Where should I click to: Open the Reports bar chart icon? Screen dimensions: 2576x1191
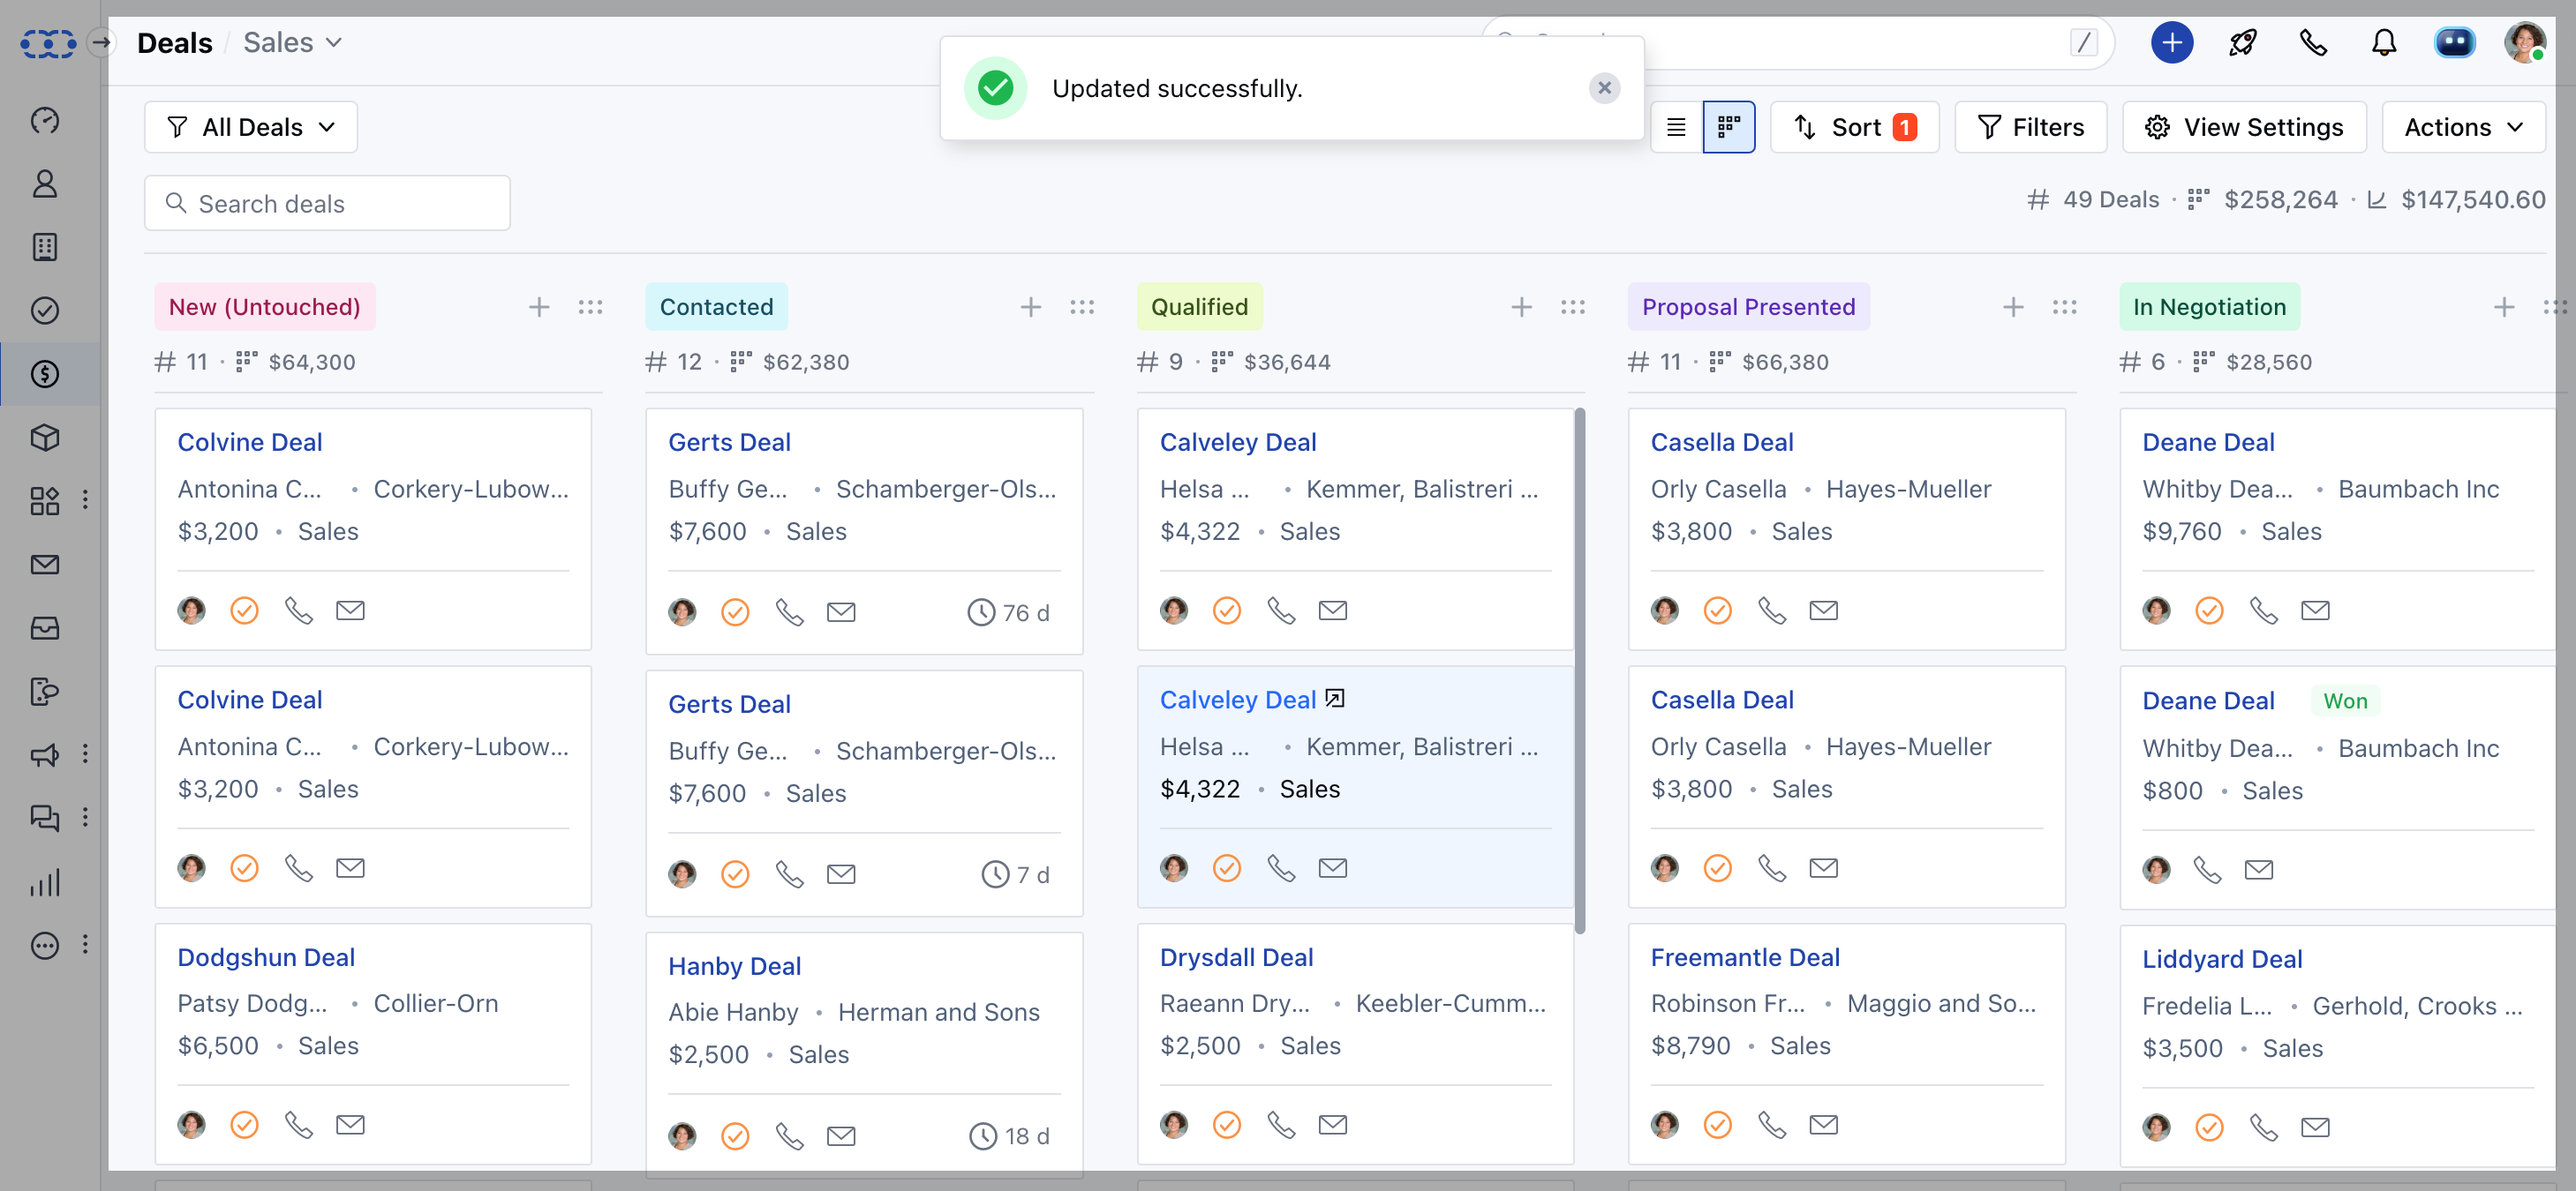[x=45, y=882]
